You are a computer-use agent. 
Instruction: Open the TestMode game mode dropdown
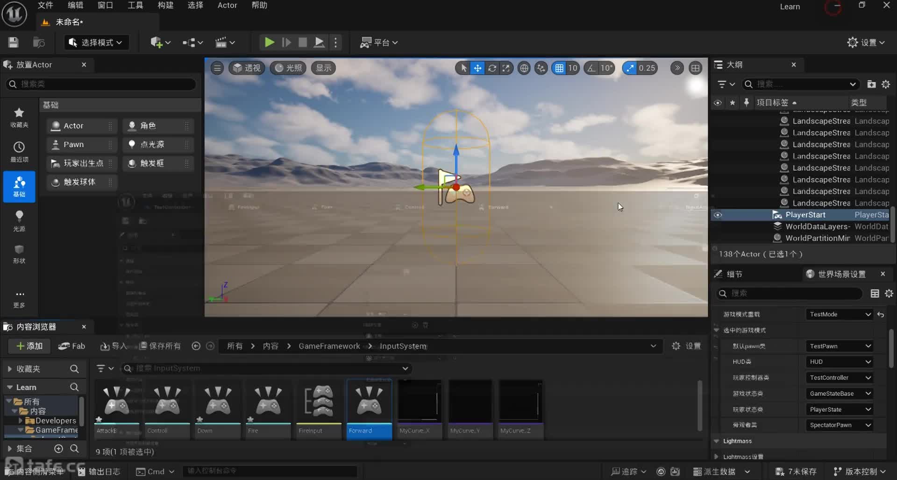pos(840,315)
